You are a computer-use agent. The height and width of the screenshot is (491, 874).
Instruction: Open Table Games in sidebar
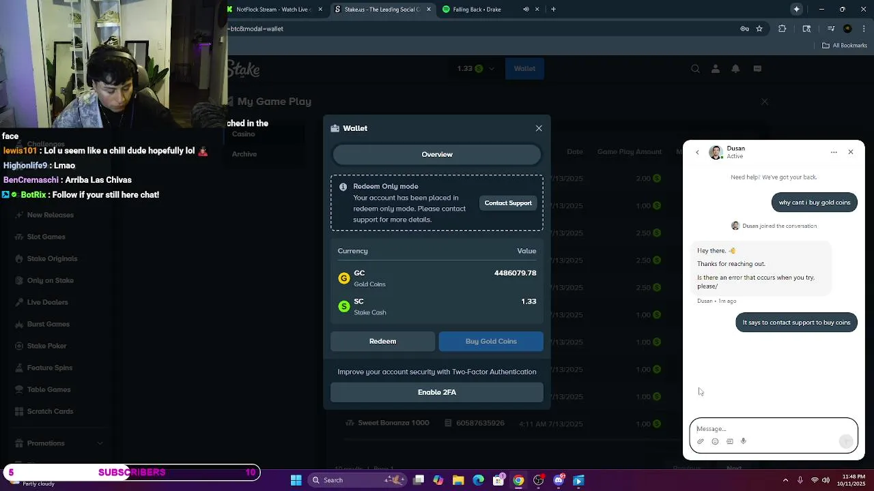(x=48, y=389)
